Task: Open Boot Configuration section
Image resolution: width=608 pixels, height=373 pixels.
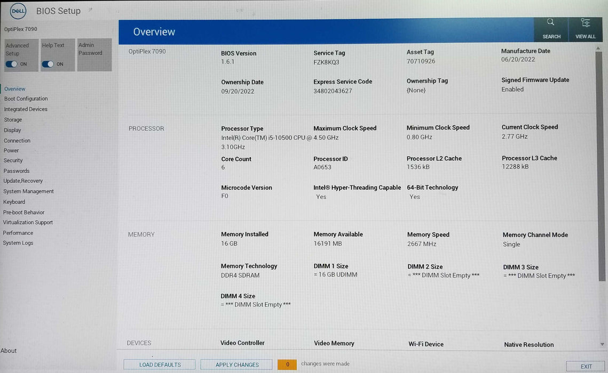Action: (x=26, y=99)
